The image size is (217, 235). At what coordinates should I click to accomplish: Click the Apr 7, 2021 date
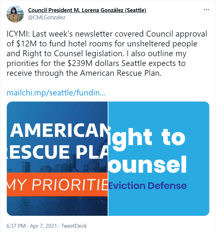pyautogui.click(x=43, y=226)
